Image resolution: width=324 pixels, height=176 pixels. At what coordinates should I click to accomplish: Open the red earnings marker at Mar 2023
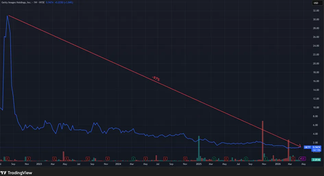tap(55, 159)
